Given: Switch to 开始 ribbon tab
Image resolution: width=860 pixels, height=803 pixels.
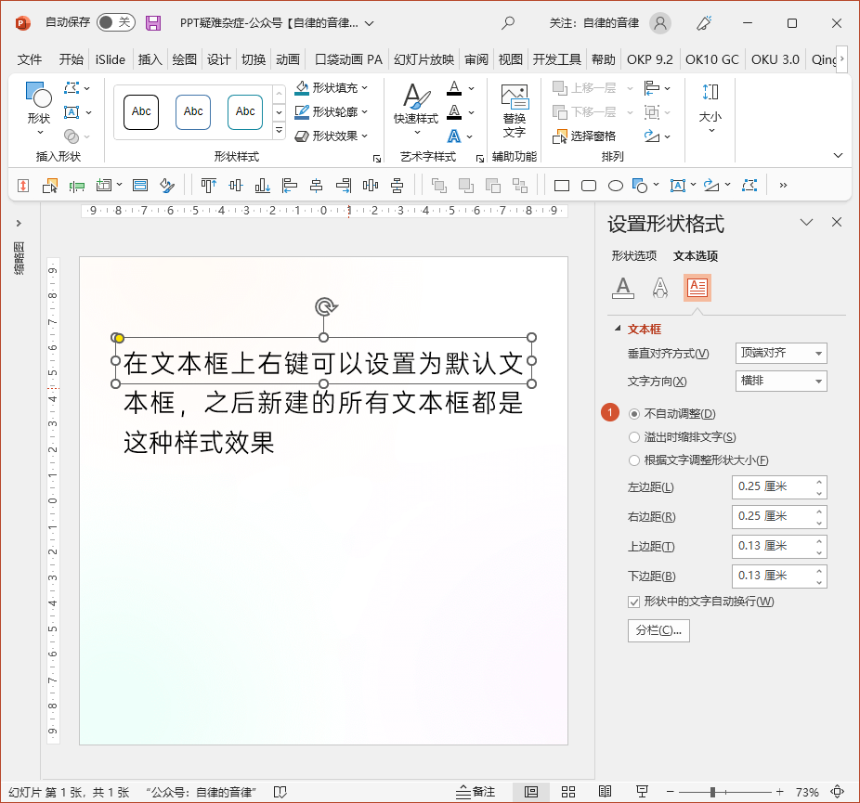Looking at the screenshot, I should [x=72, y=59].
